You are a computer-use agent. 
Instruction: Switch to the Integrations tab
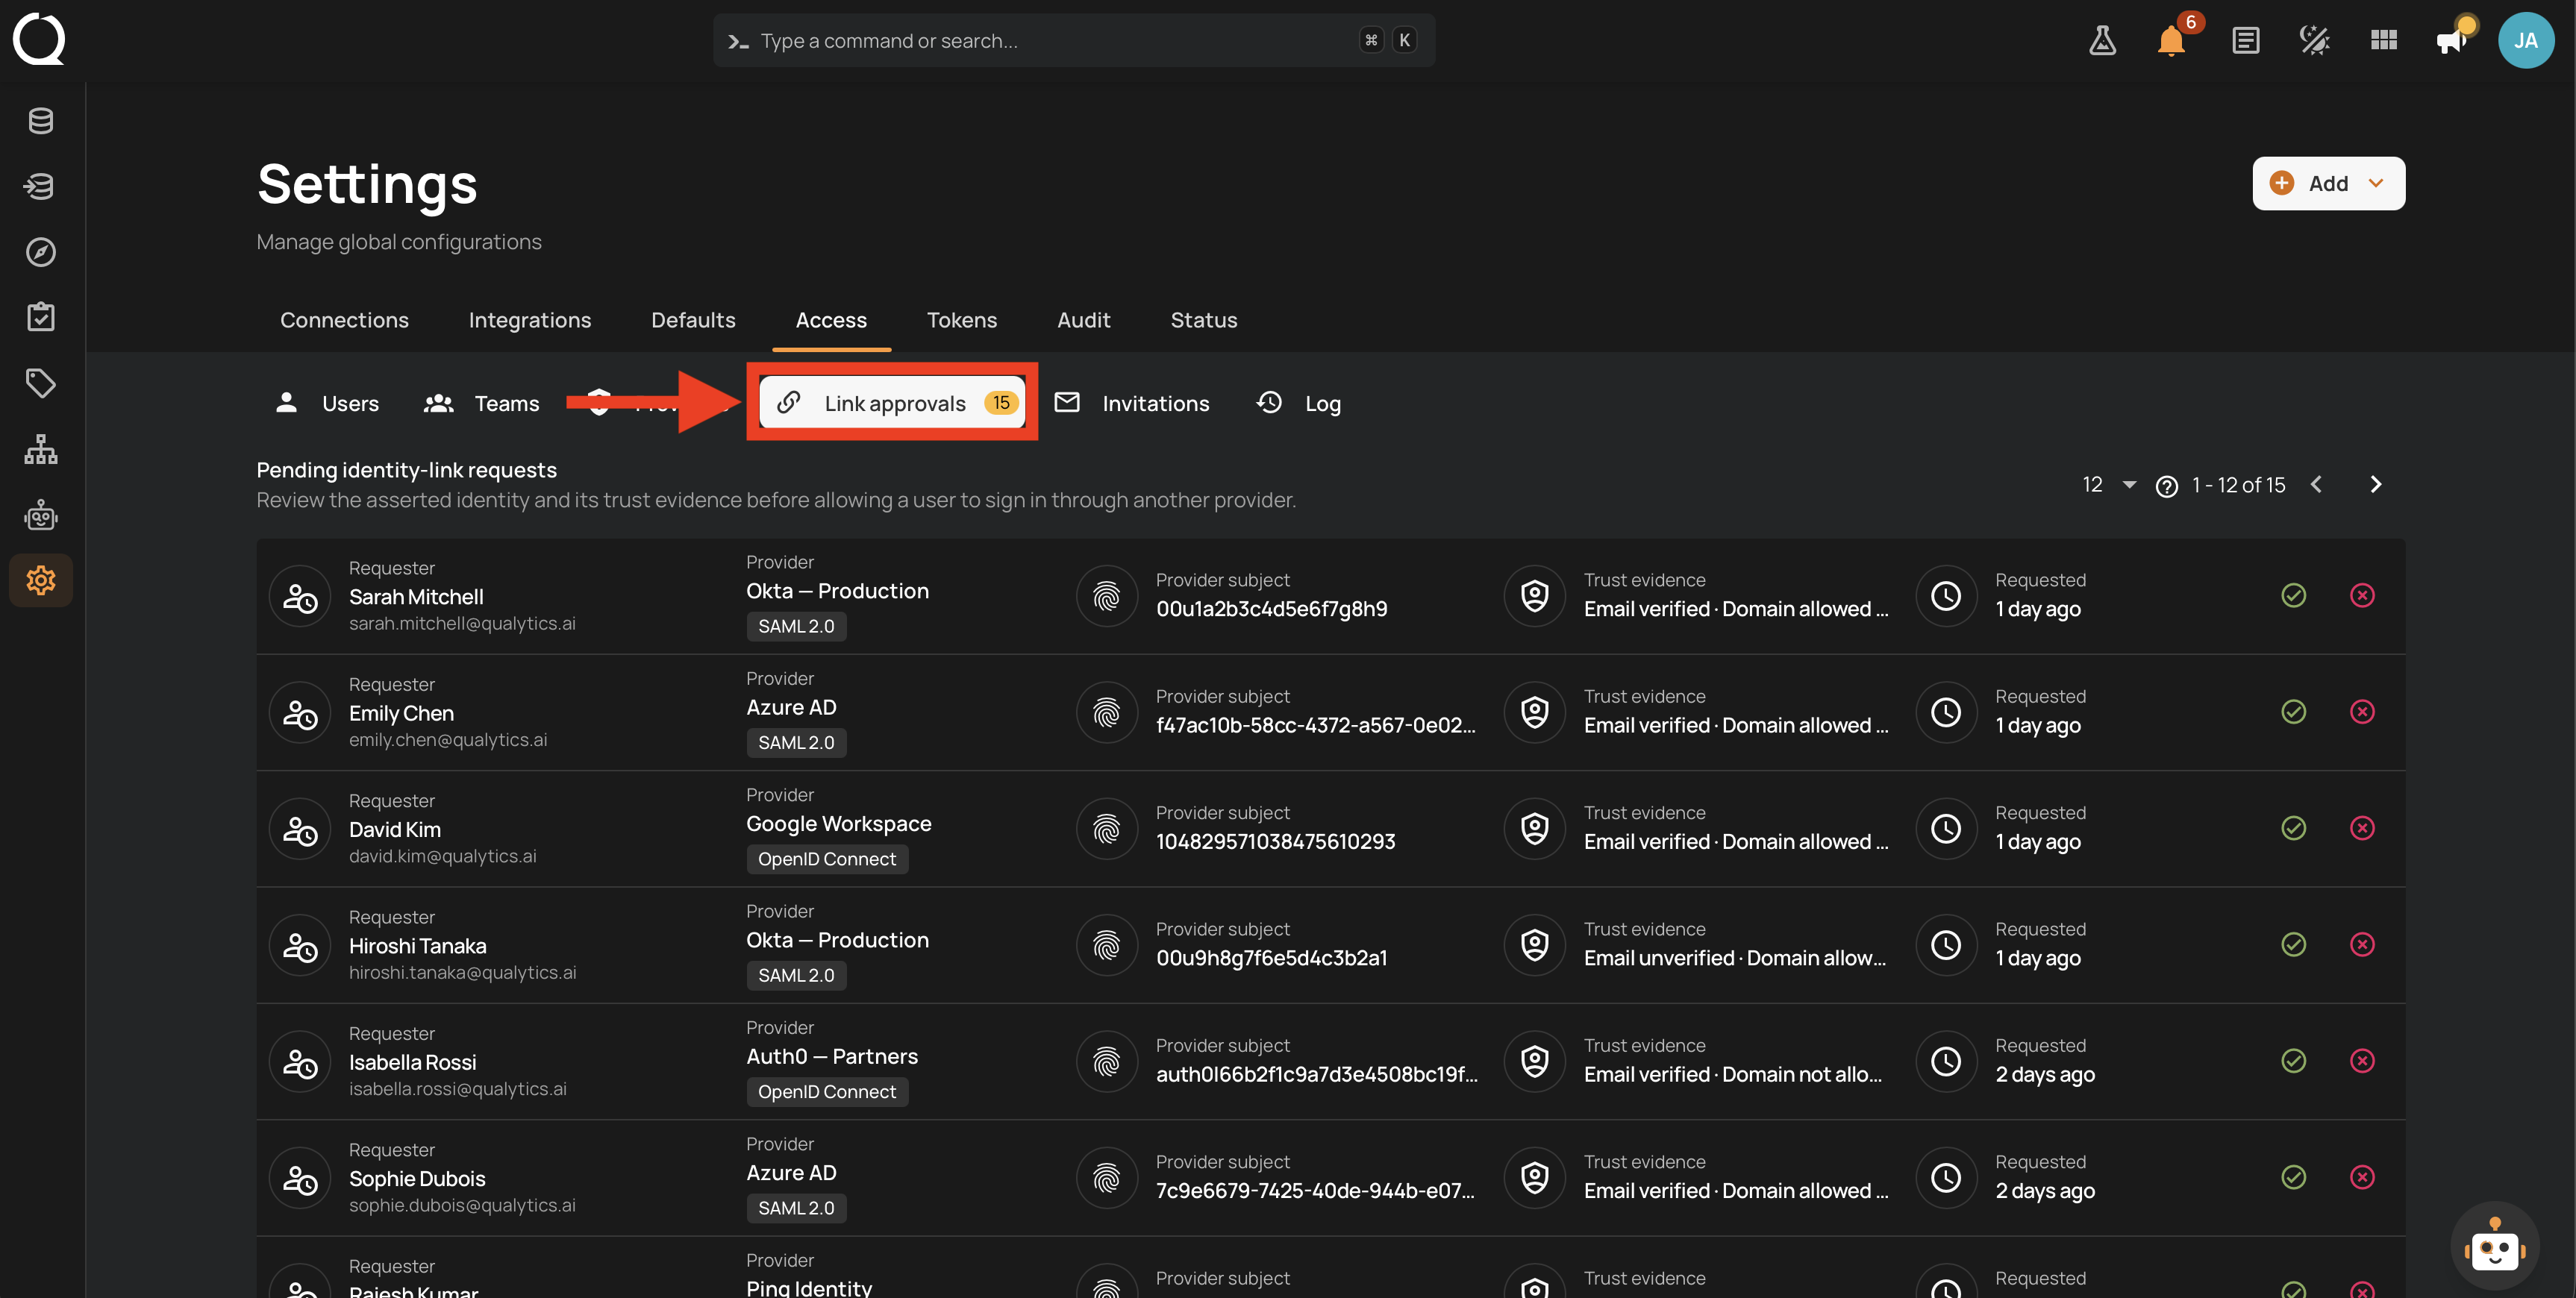pos(529,320)
